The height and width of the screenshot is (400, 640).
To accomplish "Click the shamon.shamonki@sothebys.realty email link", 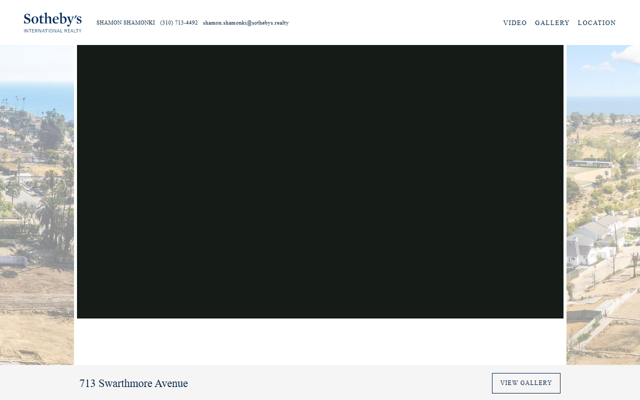I will 245,23.
